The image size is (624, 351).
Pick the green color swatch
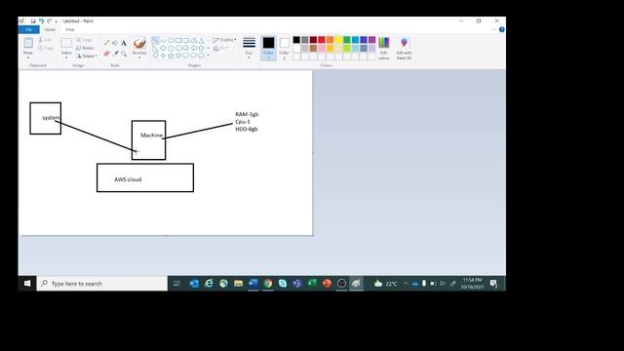[347, 40]
